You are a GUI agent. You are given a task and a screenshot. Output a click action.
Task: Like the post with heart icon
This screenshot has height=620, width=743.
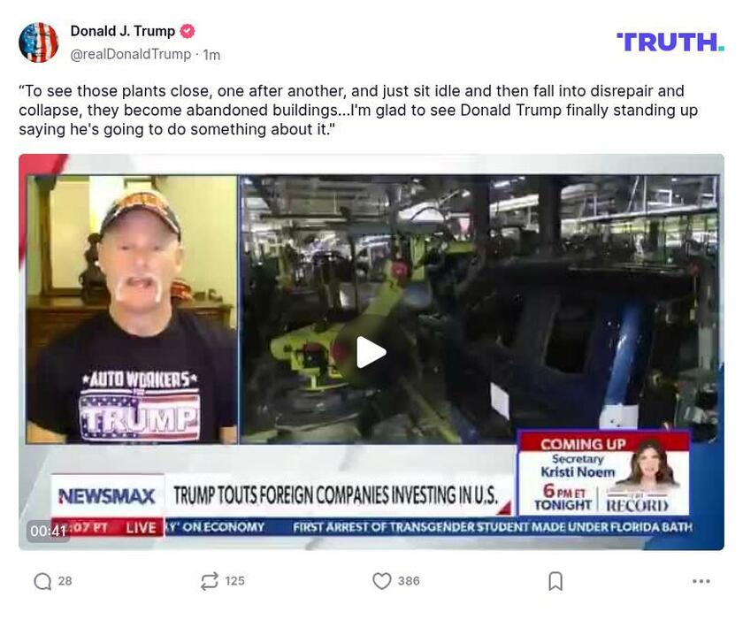point(382,581)
